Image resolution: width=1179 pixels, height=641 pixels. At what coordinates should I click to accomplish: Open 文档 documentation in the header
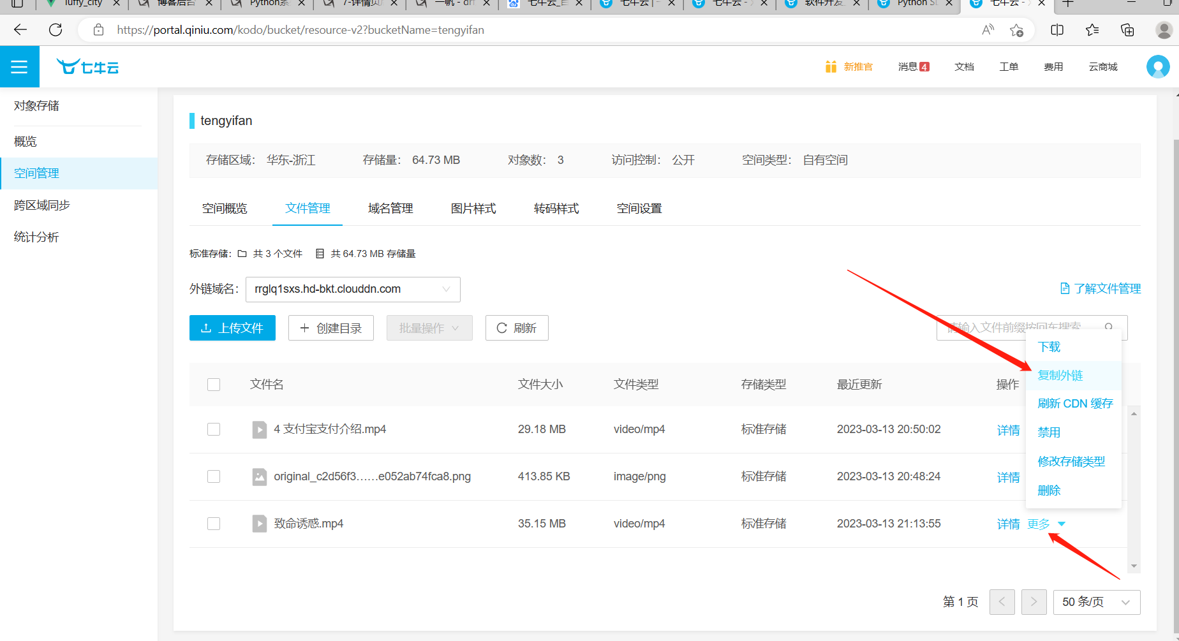tap(964, 66)
